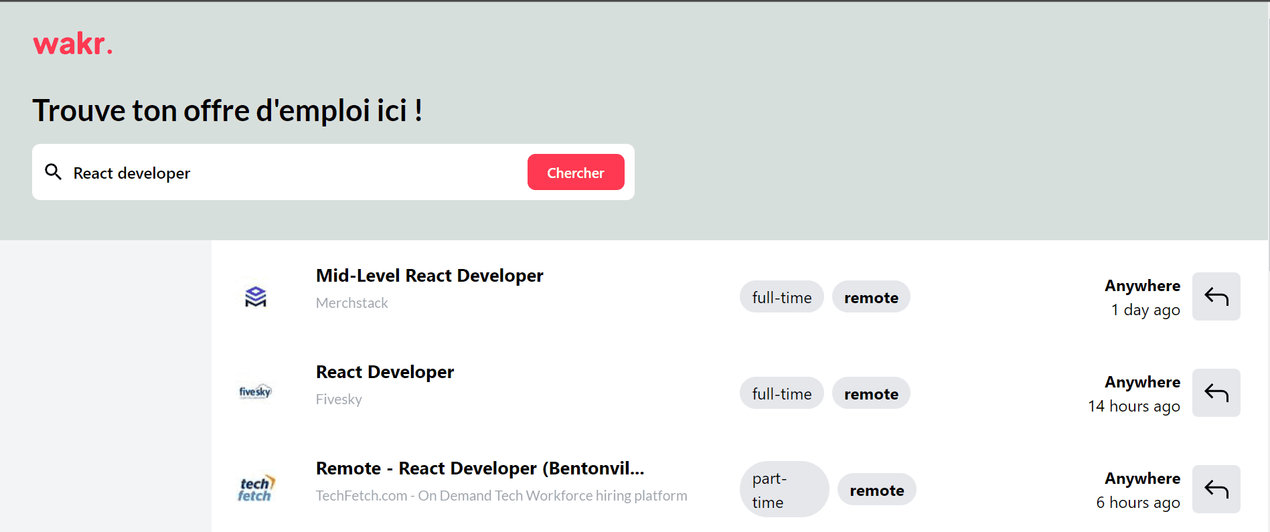This screenshot has width=1270, height=532.
Task: Select remote tag on Merchstack job
Action: click(x=870, y=297)
